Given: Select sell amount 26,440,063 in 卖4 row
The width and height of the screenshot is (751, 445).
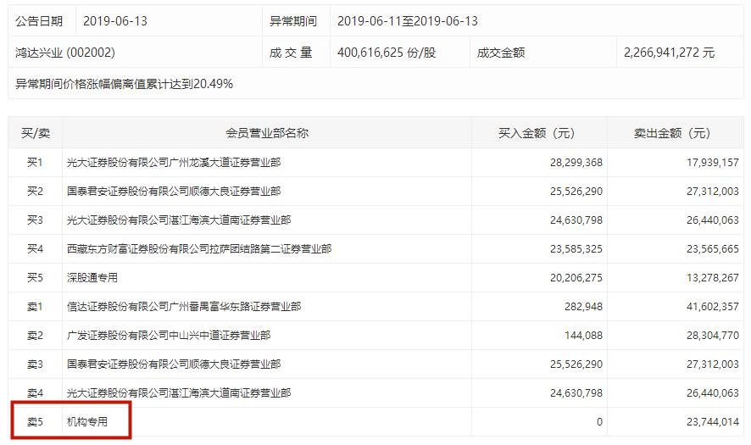Looking at the screenshot, I should coord(713,392).
